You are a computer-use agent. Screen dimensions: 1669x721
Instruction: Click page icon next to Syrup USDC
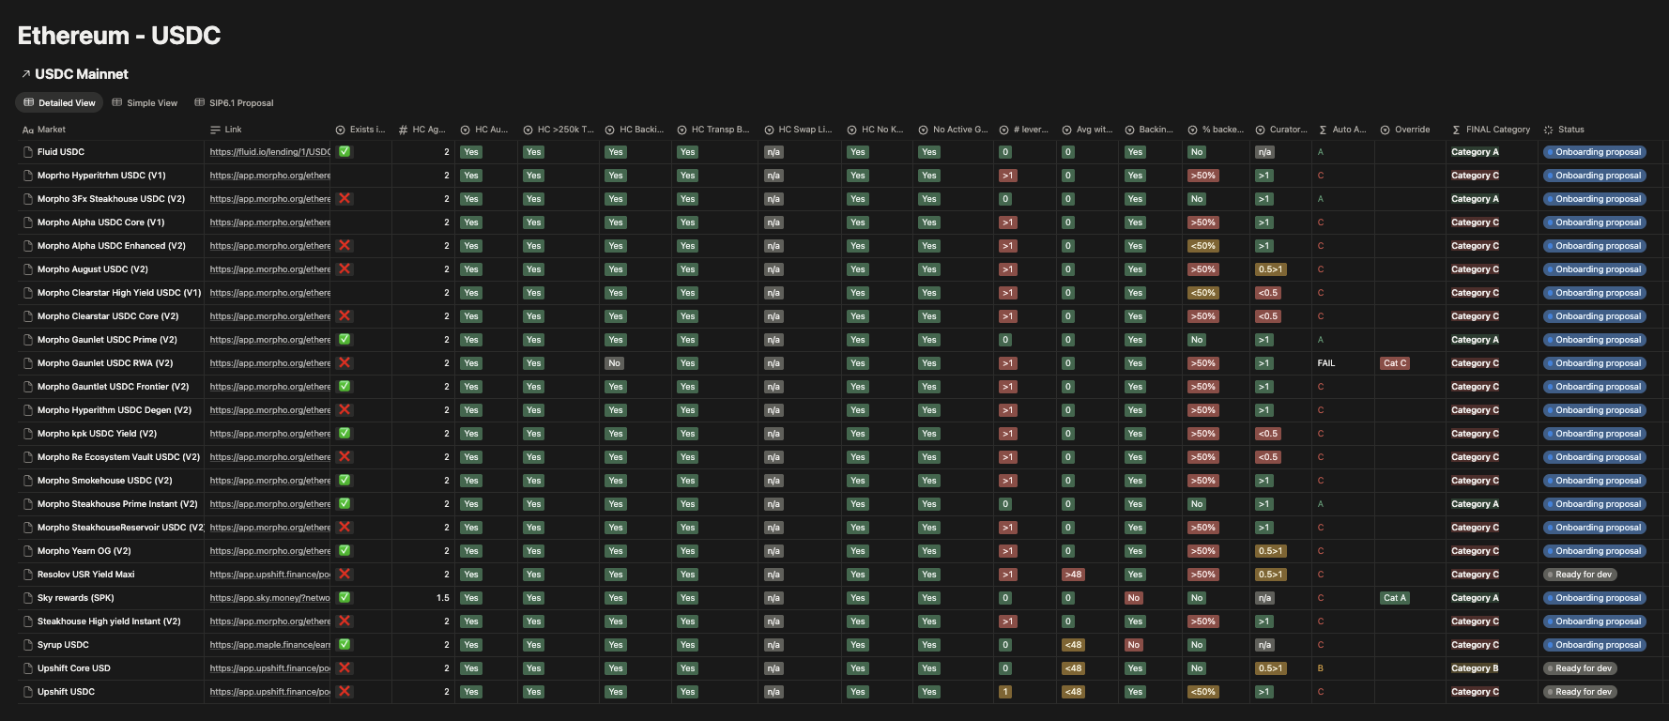pyautogui.click(x=28, y=645)
